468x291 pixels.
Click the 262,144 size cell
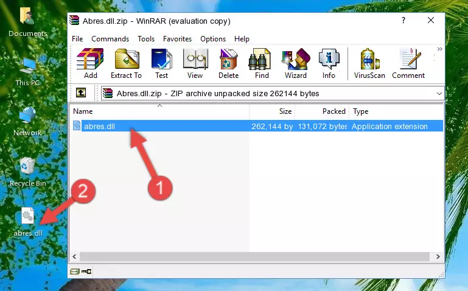click(272, 127)
